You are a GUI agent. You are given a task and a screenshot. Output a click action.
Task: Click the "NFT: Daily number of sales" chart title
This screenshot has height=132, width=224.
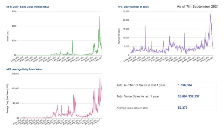coord(133,7)
